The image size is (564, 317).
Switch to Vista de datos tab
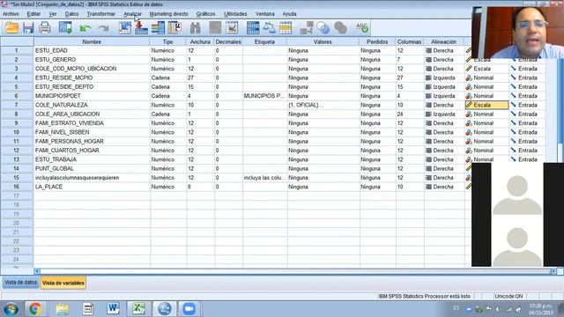(20, 283)
